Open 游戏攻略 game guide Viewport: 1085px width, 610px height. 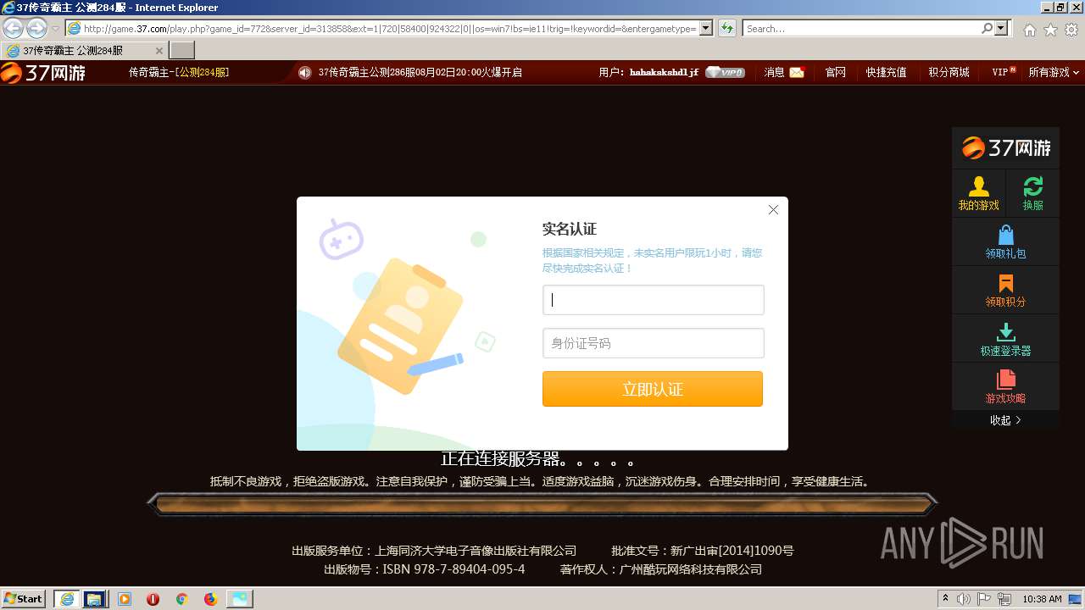pyautogui.click(x=1005, y=386)
